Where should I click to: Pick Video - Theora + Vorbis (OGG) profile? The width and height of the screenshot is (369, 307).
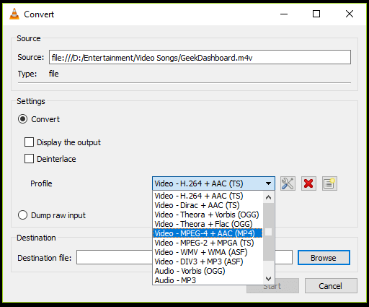click(x=208, y=215)
